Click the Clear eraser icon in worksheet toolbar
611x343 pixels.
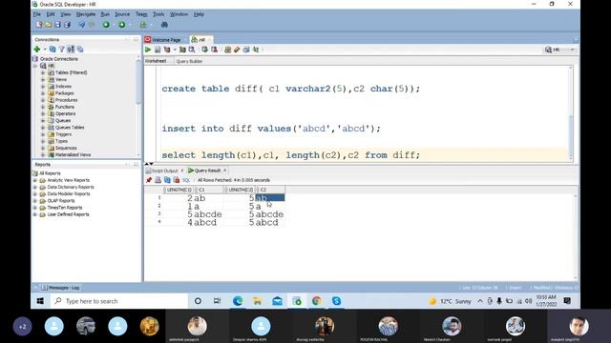click(x=237, y=50)
